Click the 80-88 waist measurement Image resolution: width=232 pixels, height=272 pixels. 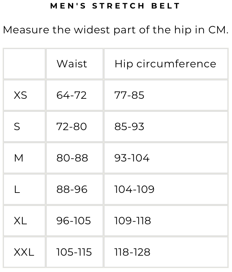72,158
